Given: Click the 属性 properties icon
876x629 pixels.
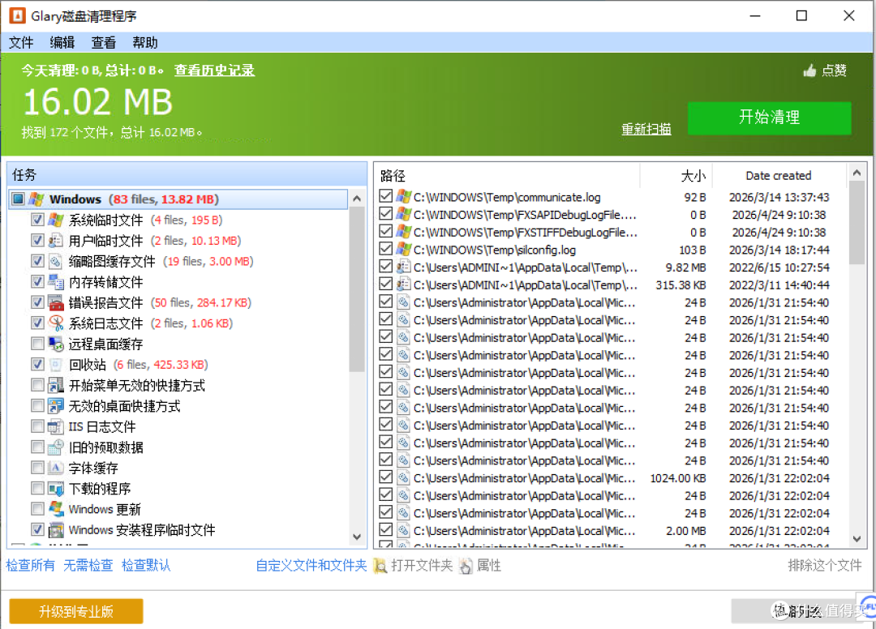Looking at the screenshot, I should click(466, 566).
